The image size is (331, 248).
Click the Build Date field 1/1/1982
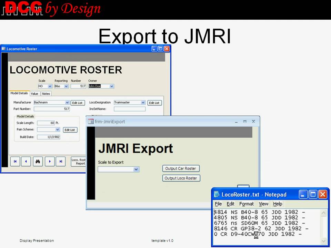(x=49, y=137)
